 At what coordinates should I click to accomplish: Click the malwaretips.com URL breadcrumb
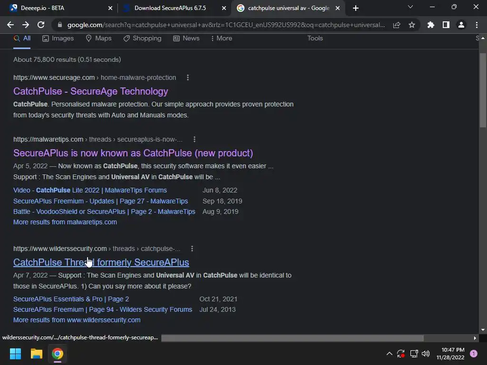(x=98, y=139)
